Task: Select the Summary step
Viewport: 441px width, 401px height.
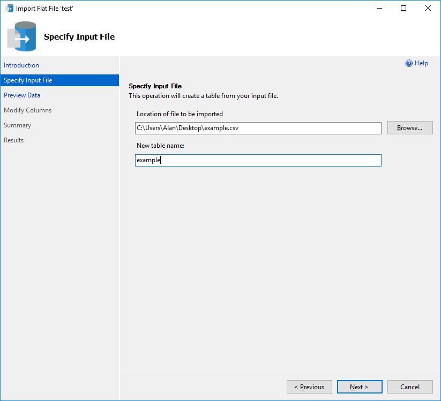Action: tap(18, 125)
